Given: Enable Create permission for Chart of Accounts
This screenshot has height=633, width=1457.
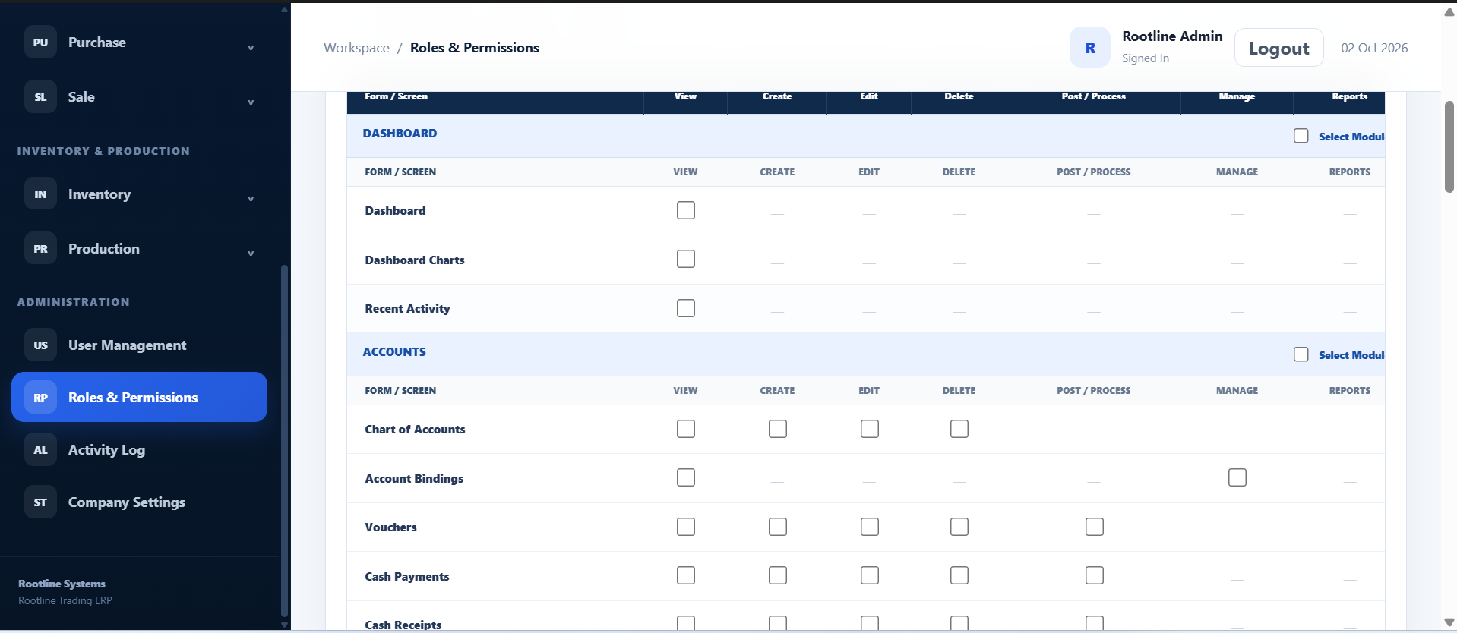Looking at the screenshot, I should pyautogui.click(x=778, y=429).
